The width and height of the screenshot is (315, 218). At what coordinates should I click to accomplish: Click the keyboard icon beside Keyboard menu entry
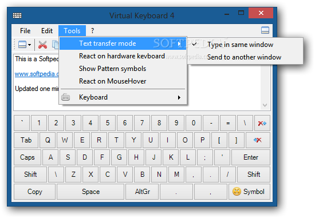[65, 97]
